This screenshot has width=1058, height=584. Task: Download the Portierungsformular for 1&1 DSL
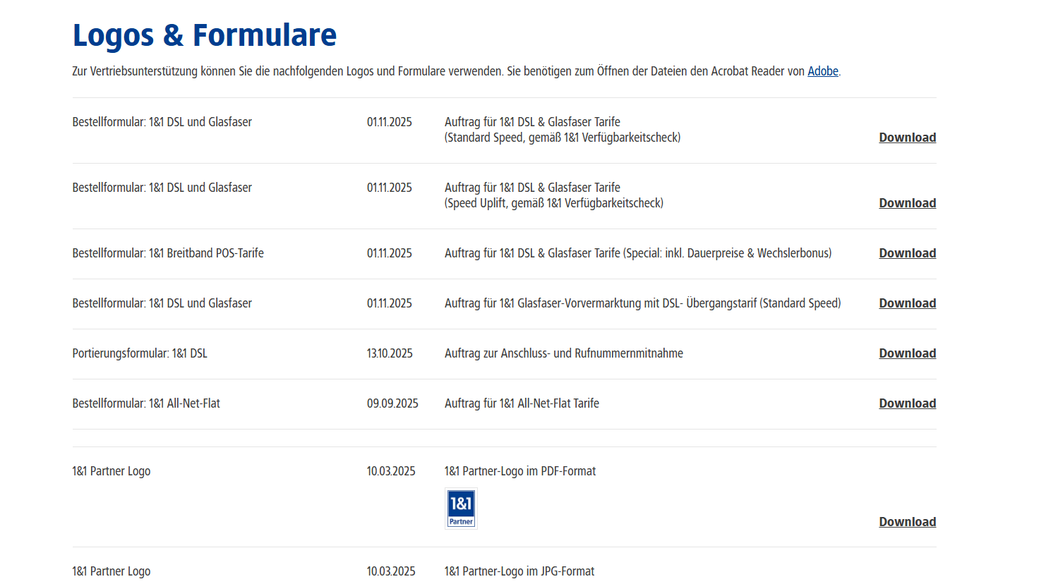pos(907,353)
